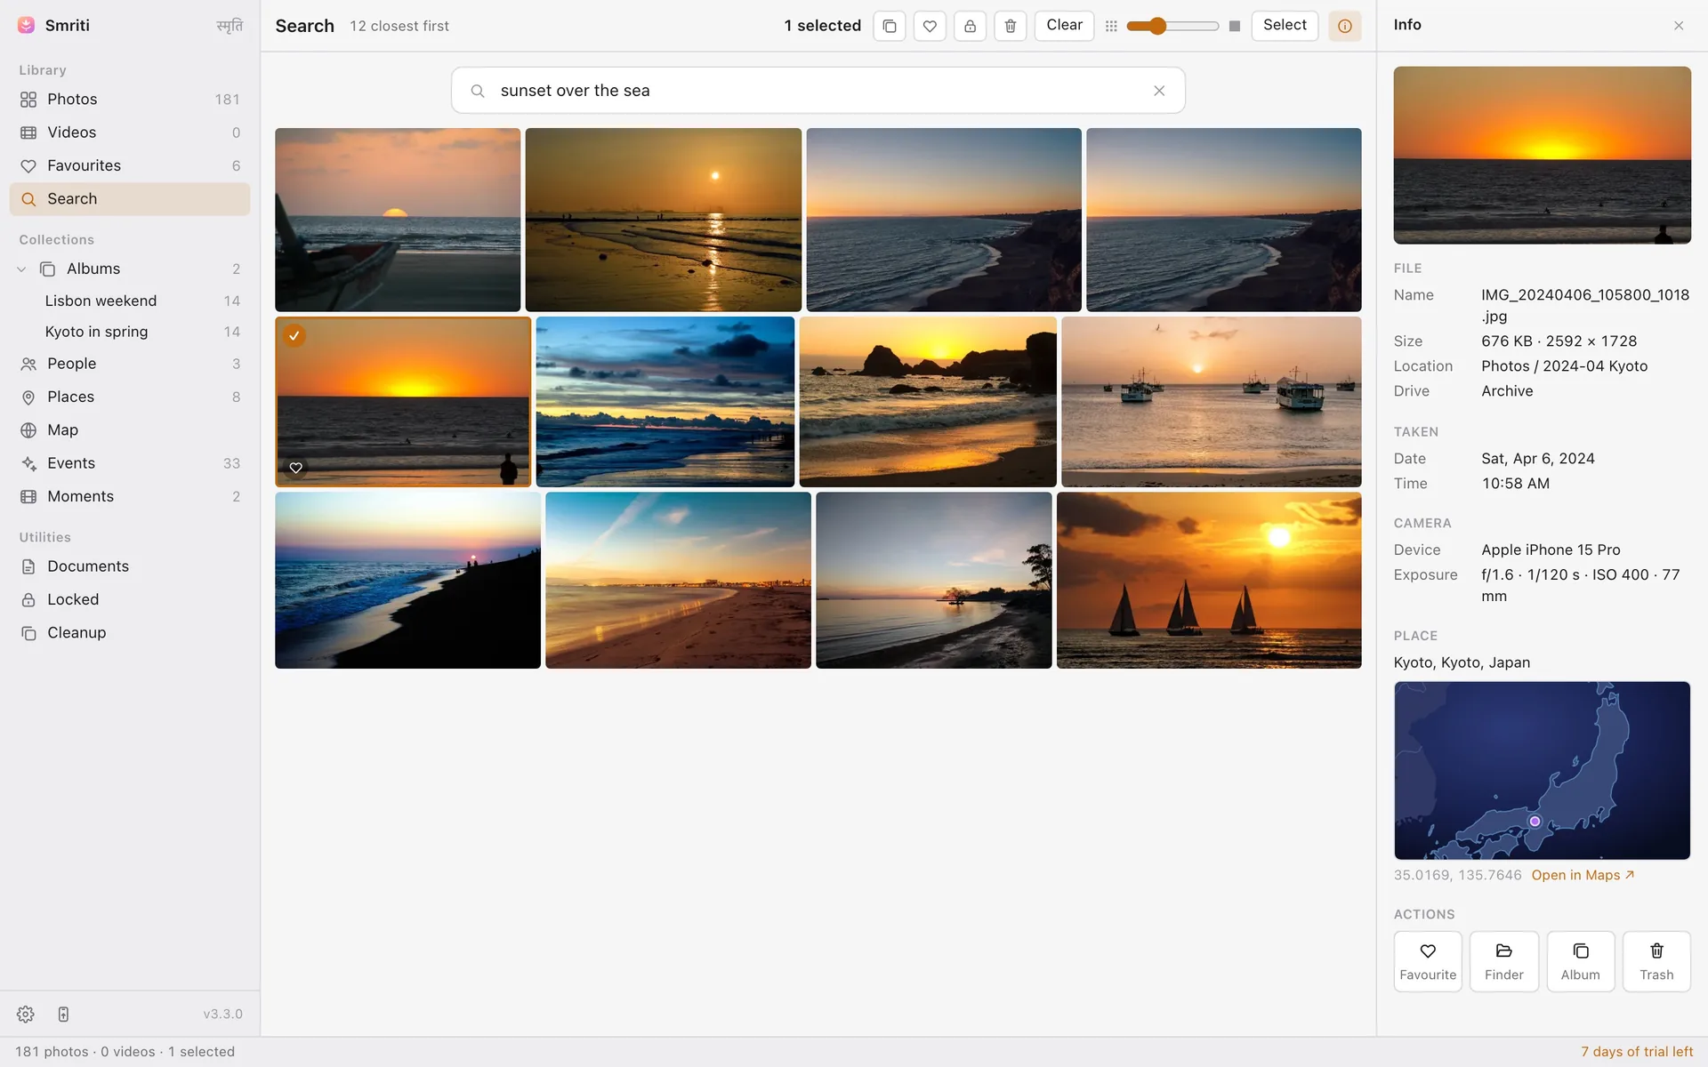Open sailboats at sunset thumbnail

pyautogui.click(x=1209, y=580)
